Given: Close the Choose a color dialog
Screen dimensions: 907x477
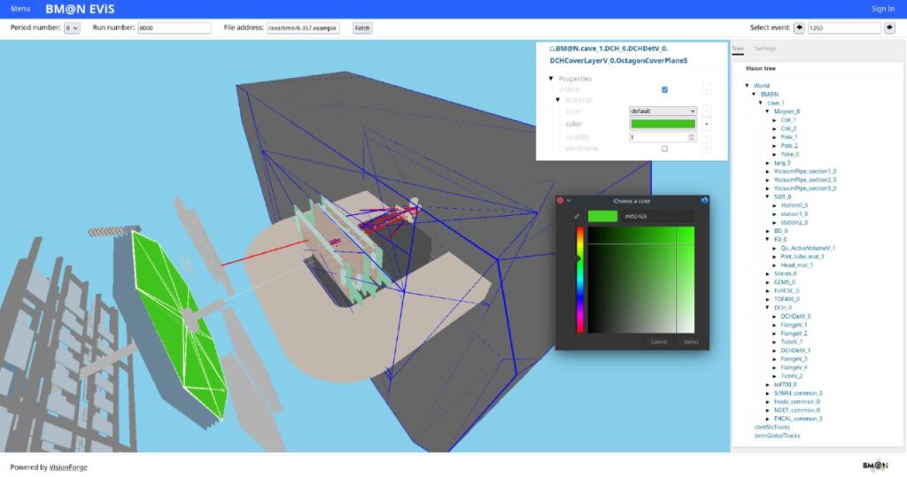Looking at the screenshot, I should click(x=560, y=200).
